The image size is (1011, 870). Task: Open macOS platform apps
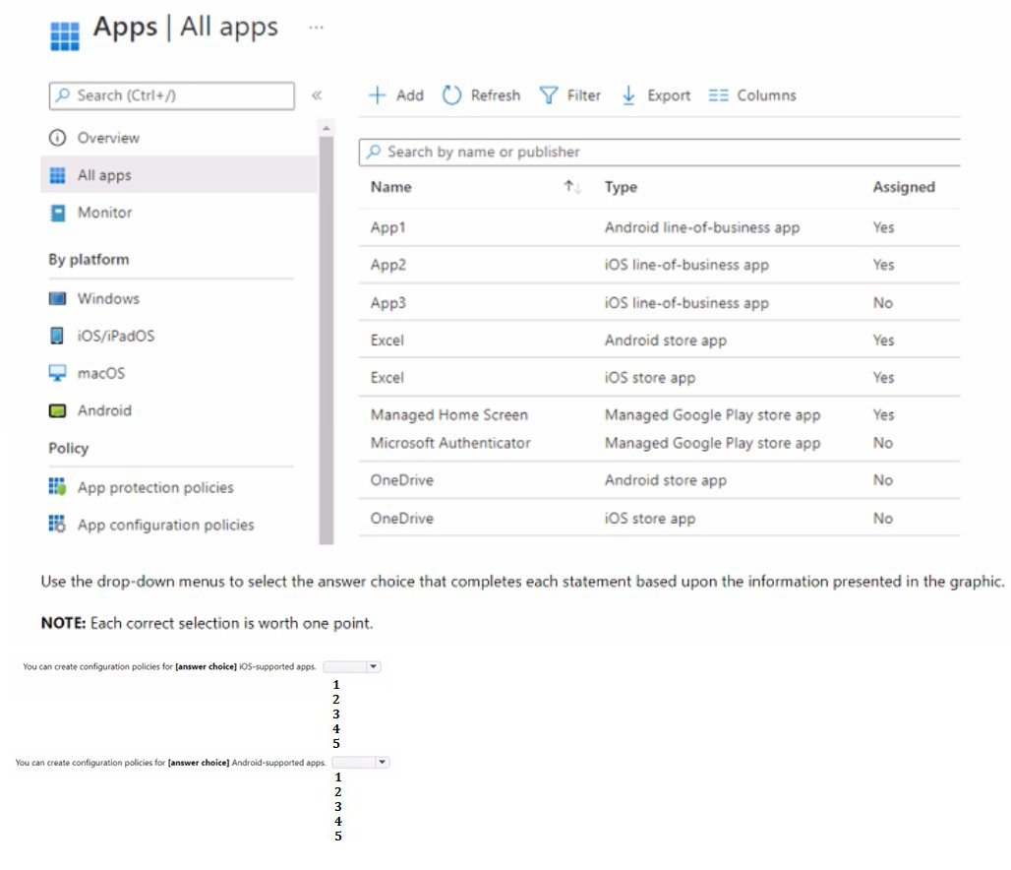click(x=101, y=373)
